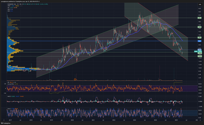
Task: Click the 2017 label on the time axis
Action: point(10,120)
